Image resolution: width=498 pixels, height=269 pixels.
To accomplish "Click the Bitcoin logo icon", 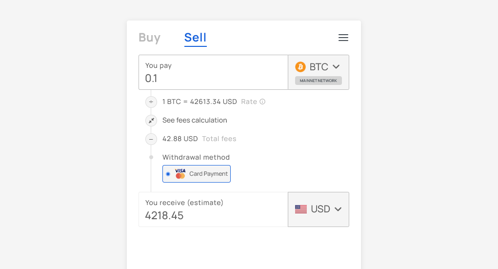I will [x=300, y=67].
